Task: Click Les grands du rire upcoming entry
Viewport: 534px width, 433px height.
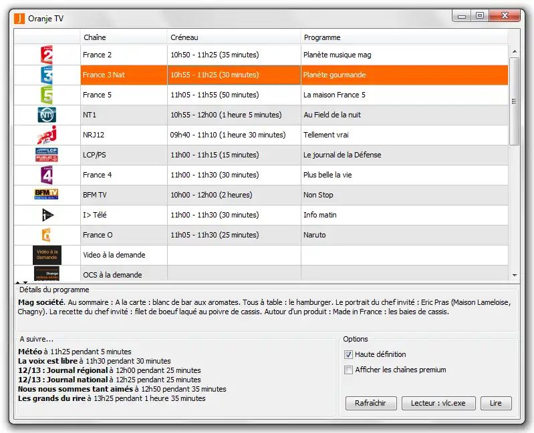Action: pos(112,398)
